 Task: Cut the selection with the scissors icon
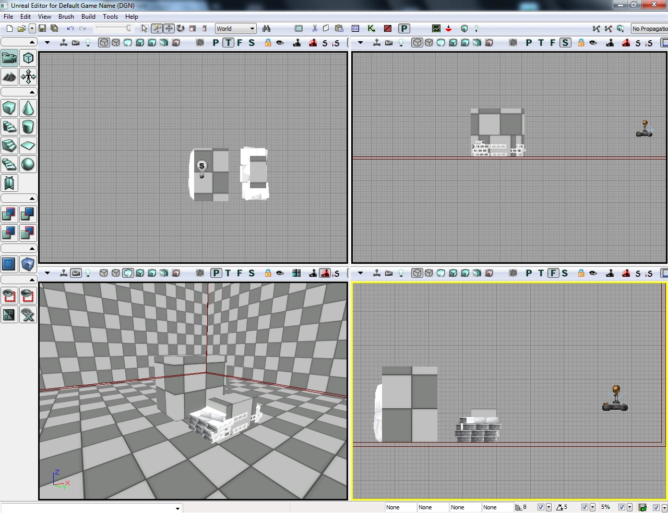pos(315,29)
